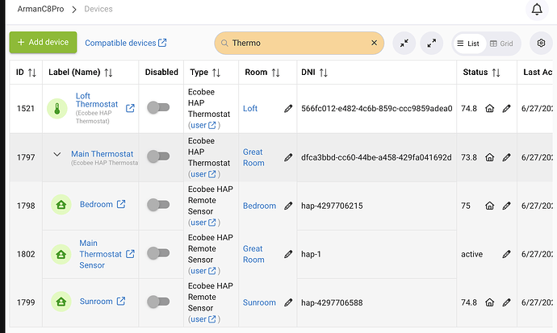The height and width of the screenshot is (333, 557).
Task: Click the collapse-all arrows icon
Action: click(x=404, y=44)
